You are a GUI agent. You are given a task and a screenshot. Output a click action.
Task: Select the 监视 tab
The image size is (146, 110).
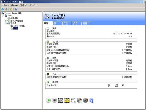48,23
